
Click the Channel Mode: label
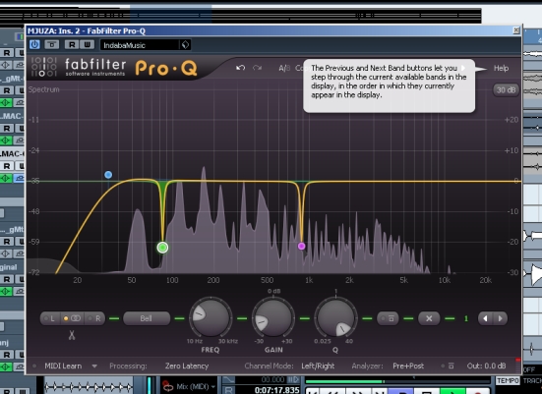click(x=269, y=366)
